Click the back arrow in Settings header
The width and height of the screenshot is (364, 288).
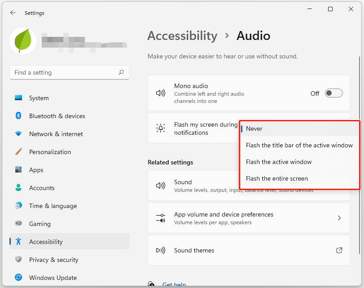[13, 13]
